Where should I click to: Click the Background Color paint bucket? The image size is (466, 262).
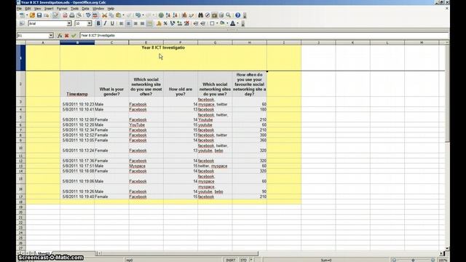click(x=222, y=23)
